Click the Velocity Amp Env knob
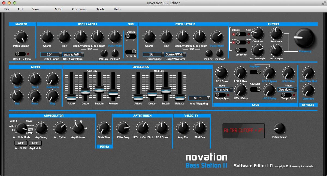The image size is (327, 176). (x=183, y=128)
